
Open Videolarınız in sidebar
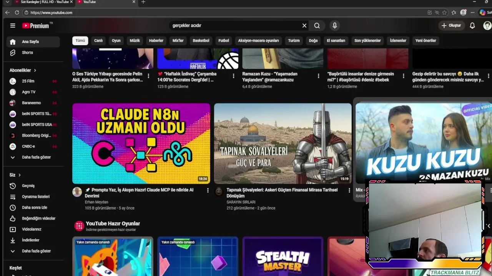click(x=33, y=229)
